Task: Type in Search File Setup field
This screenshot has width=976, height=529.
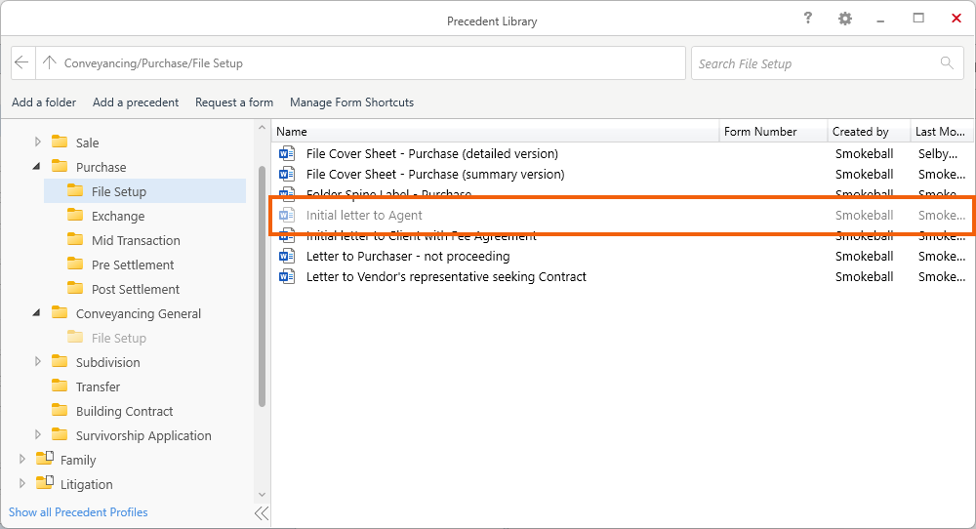Action: 815,63
